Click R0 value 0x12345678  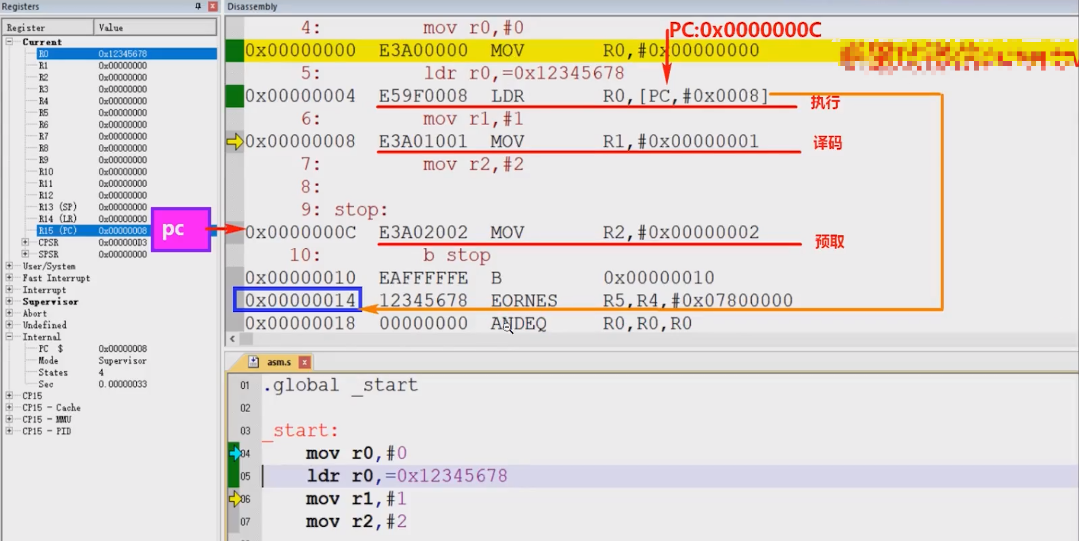point(122,54)
